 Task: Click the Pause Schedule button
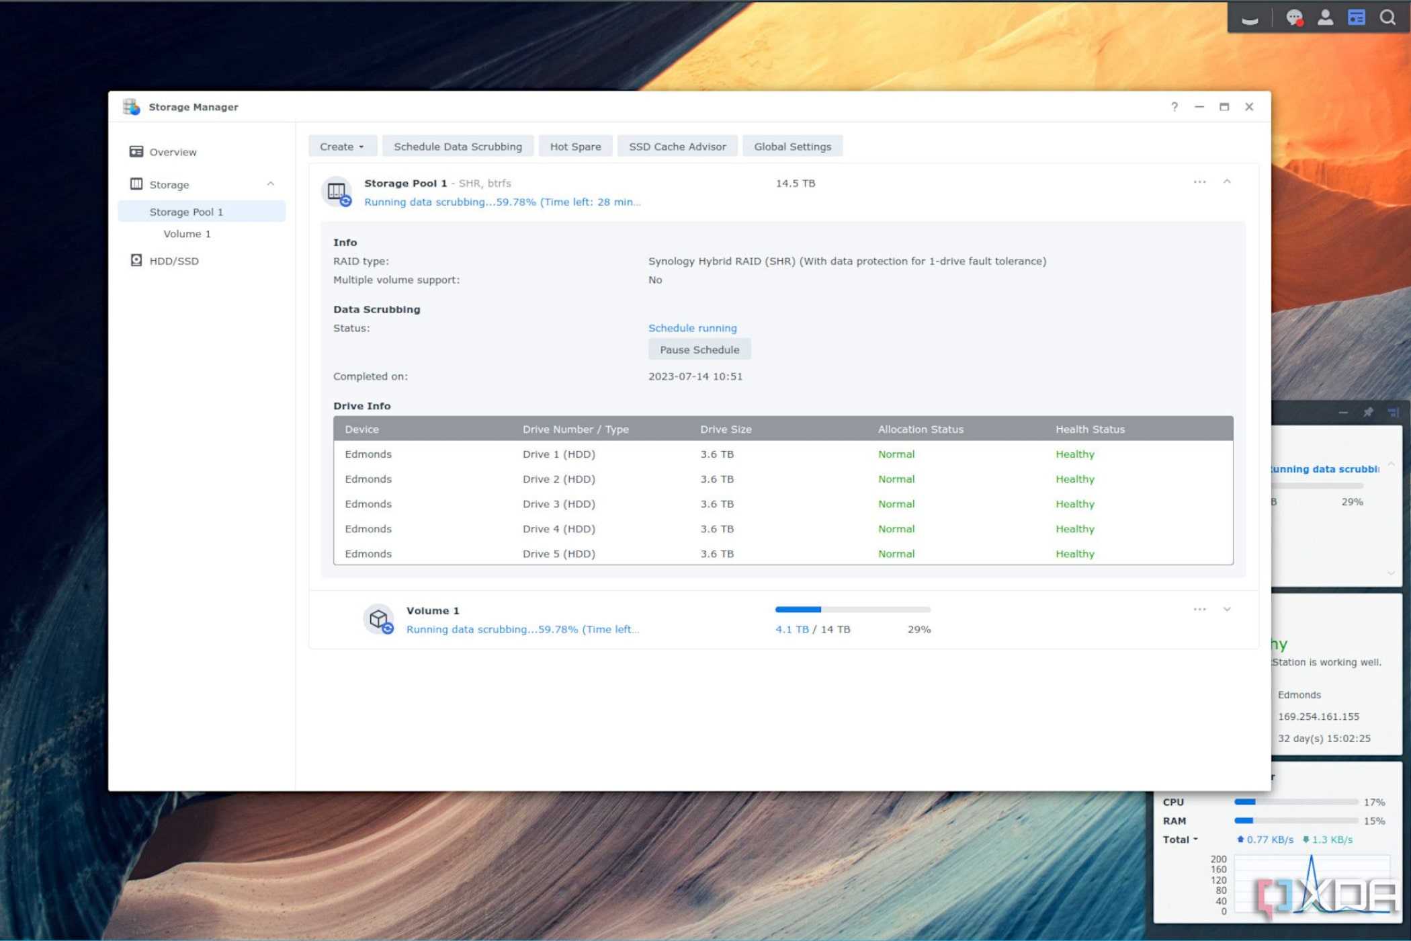(x=699, y=350)
